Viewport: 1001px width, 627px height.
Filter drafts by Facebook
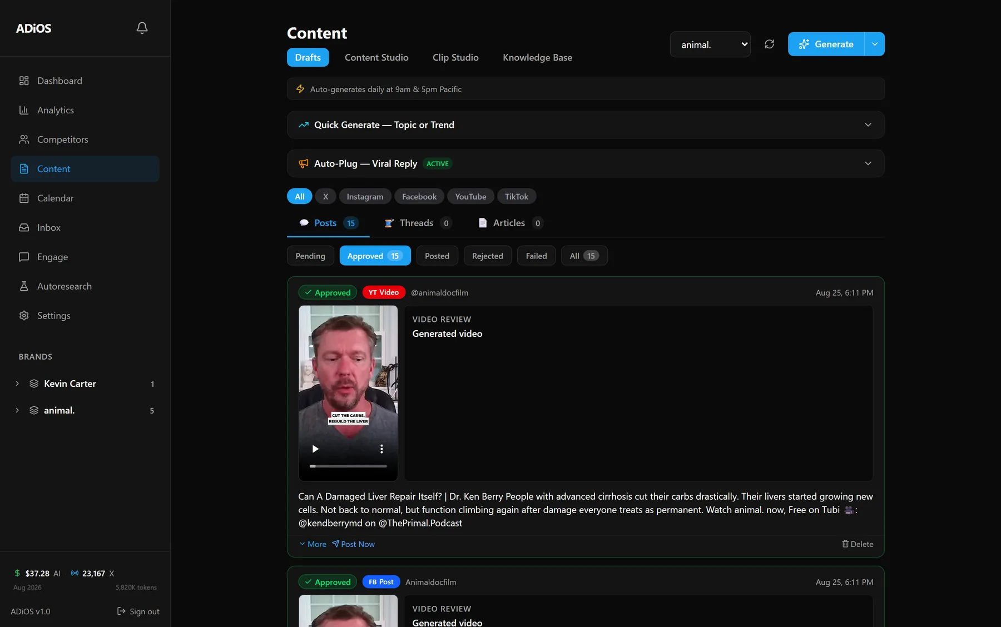coord(419,196)
